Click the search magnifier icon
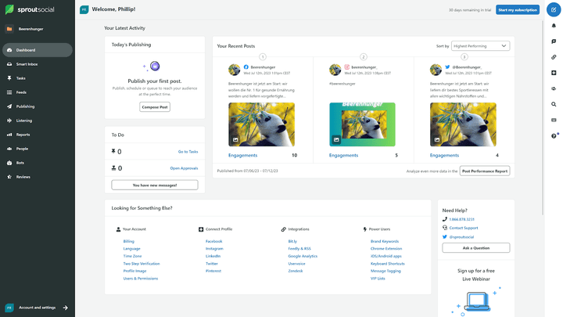Image resolution: width=563 pixels, height=317 pixels. point(554,104)
